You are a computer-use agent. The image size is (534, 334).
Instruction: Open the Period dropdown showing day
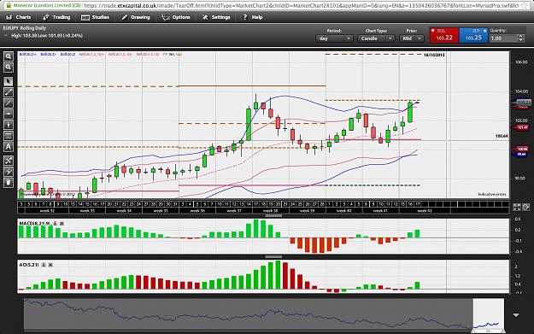334,38
